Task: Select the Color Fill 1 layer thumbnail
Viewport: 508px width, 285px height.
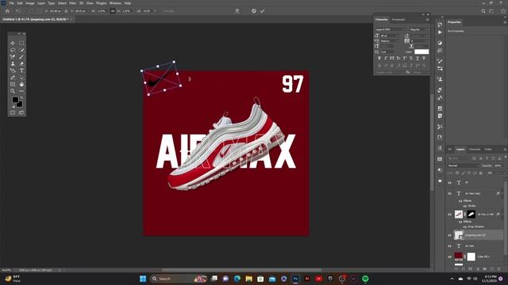Action: click(459, 256)
